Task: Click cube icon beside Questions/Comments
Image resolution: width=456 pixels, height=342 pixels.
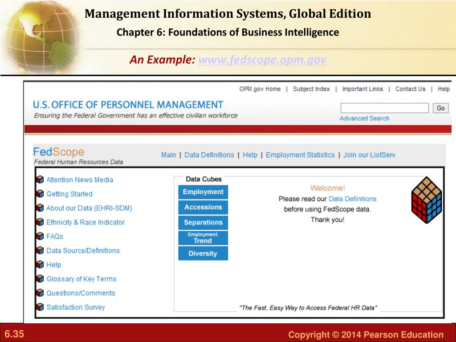Action: click(x=40, y=293)
